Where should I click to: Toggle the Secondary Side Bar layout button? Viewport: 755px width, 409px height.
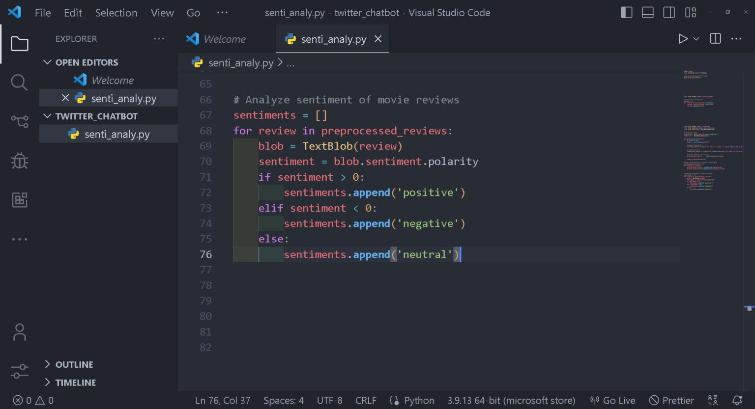point(668,13)
